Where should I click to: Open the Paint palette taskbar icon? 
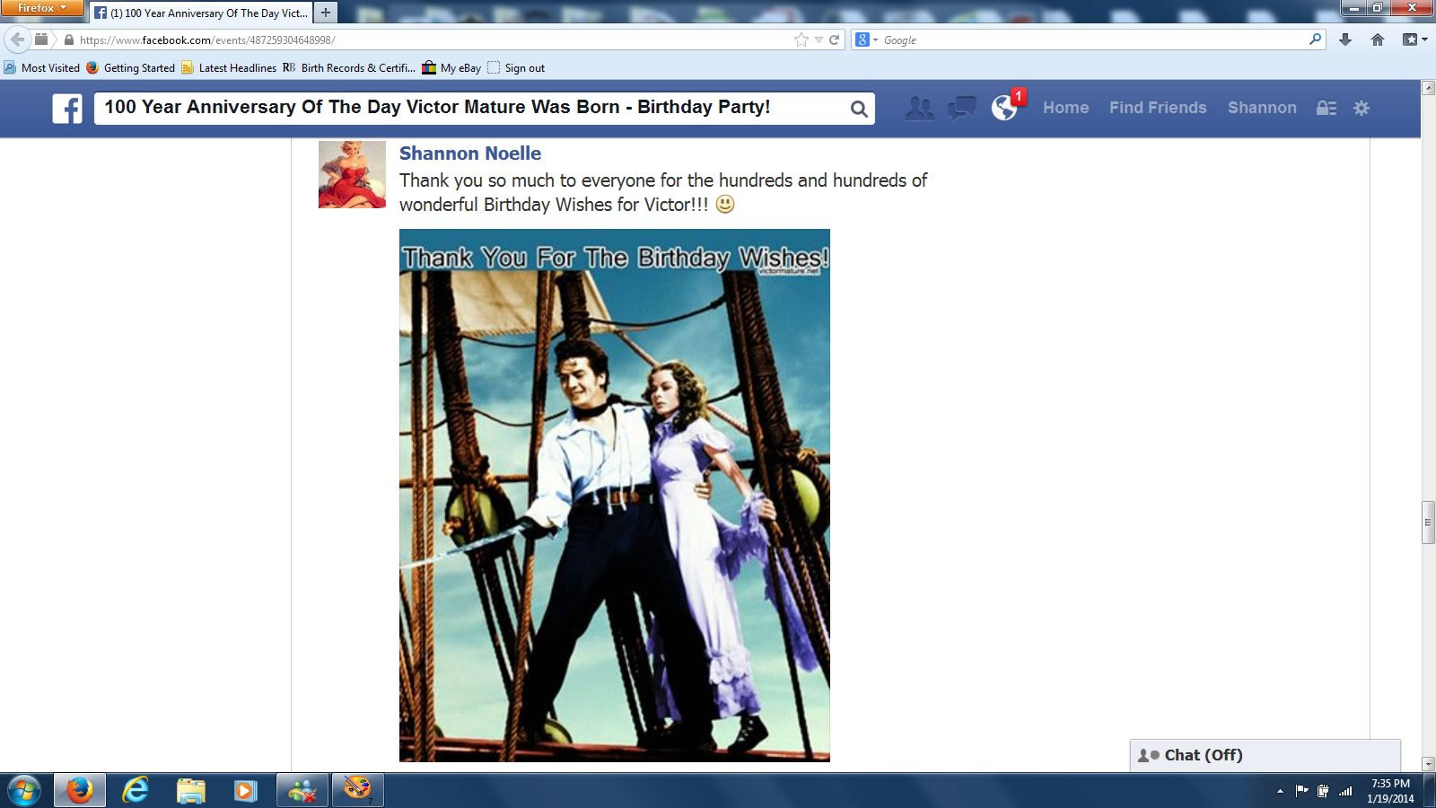point(358,791)
